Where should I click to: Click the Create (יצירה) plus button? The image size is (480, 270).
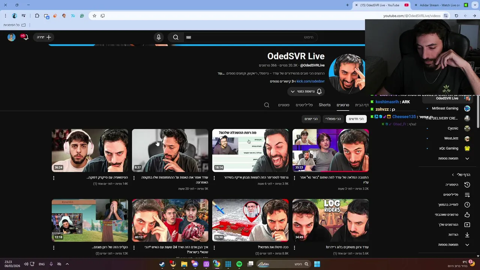coord(43,37)
